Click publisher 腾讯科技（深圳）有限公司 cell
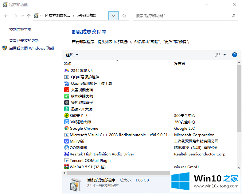This screenshot has height=194, width=242. click(196, 147)
